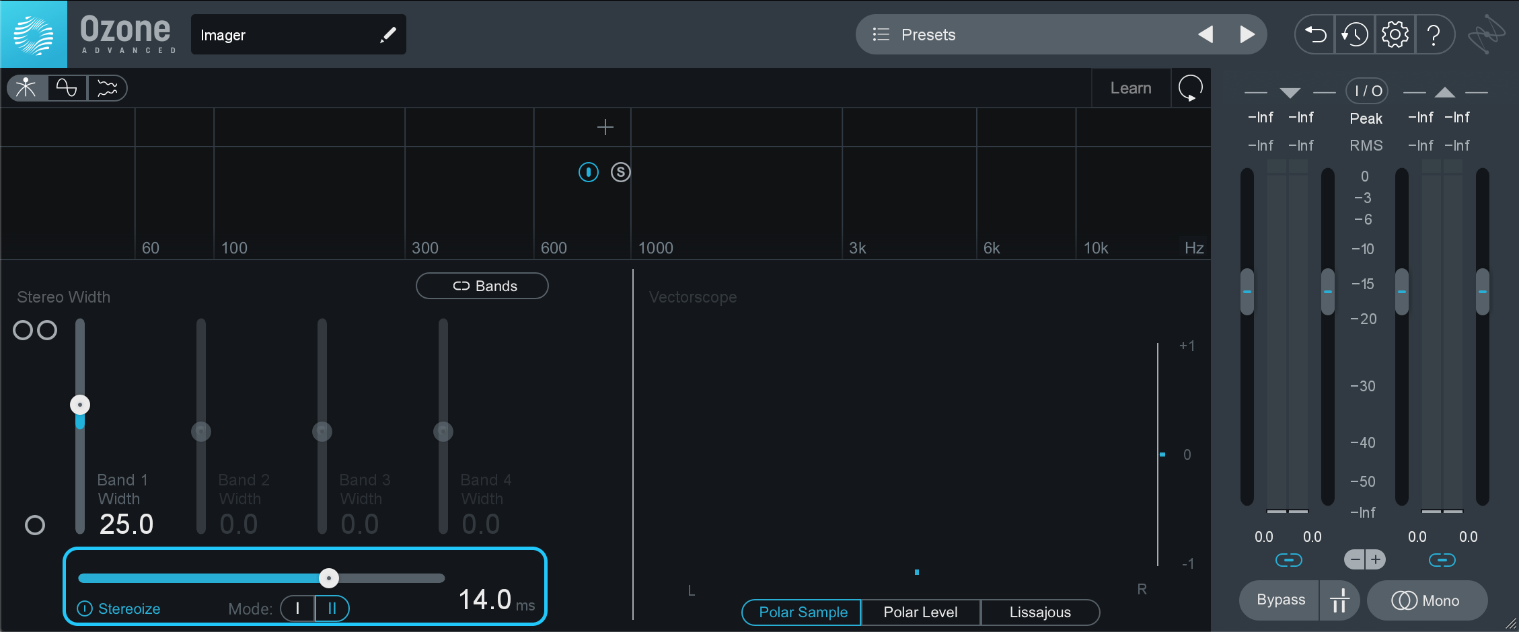
Task: Click the Bypass button
Action: [x=1280, y=600]
